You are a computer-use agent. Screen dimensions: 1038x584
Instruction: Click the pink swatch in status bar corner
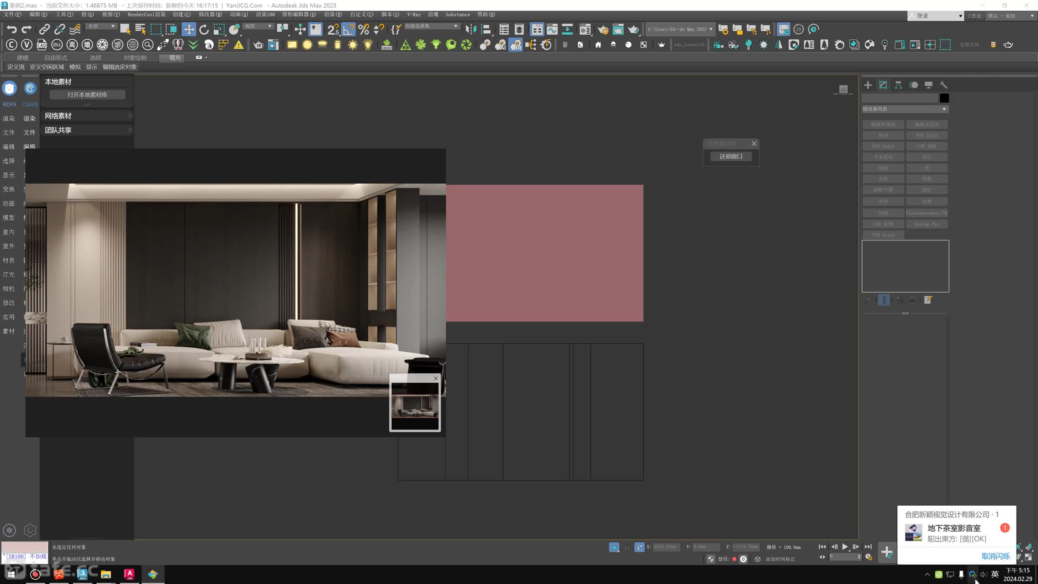25,547
